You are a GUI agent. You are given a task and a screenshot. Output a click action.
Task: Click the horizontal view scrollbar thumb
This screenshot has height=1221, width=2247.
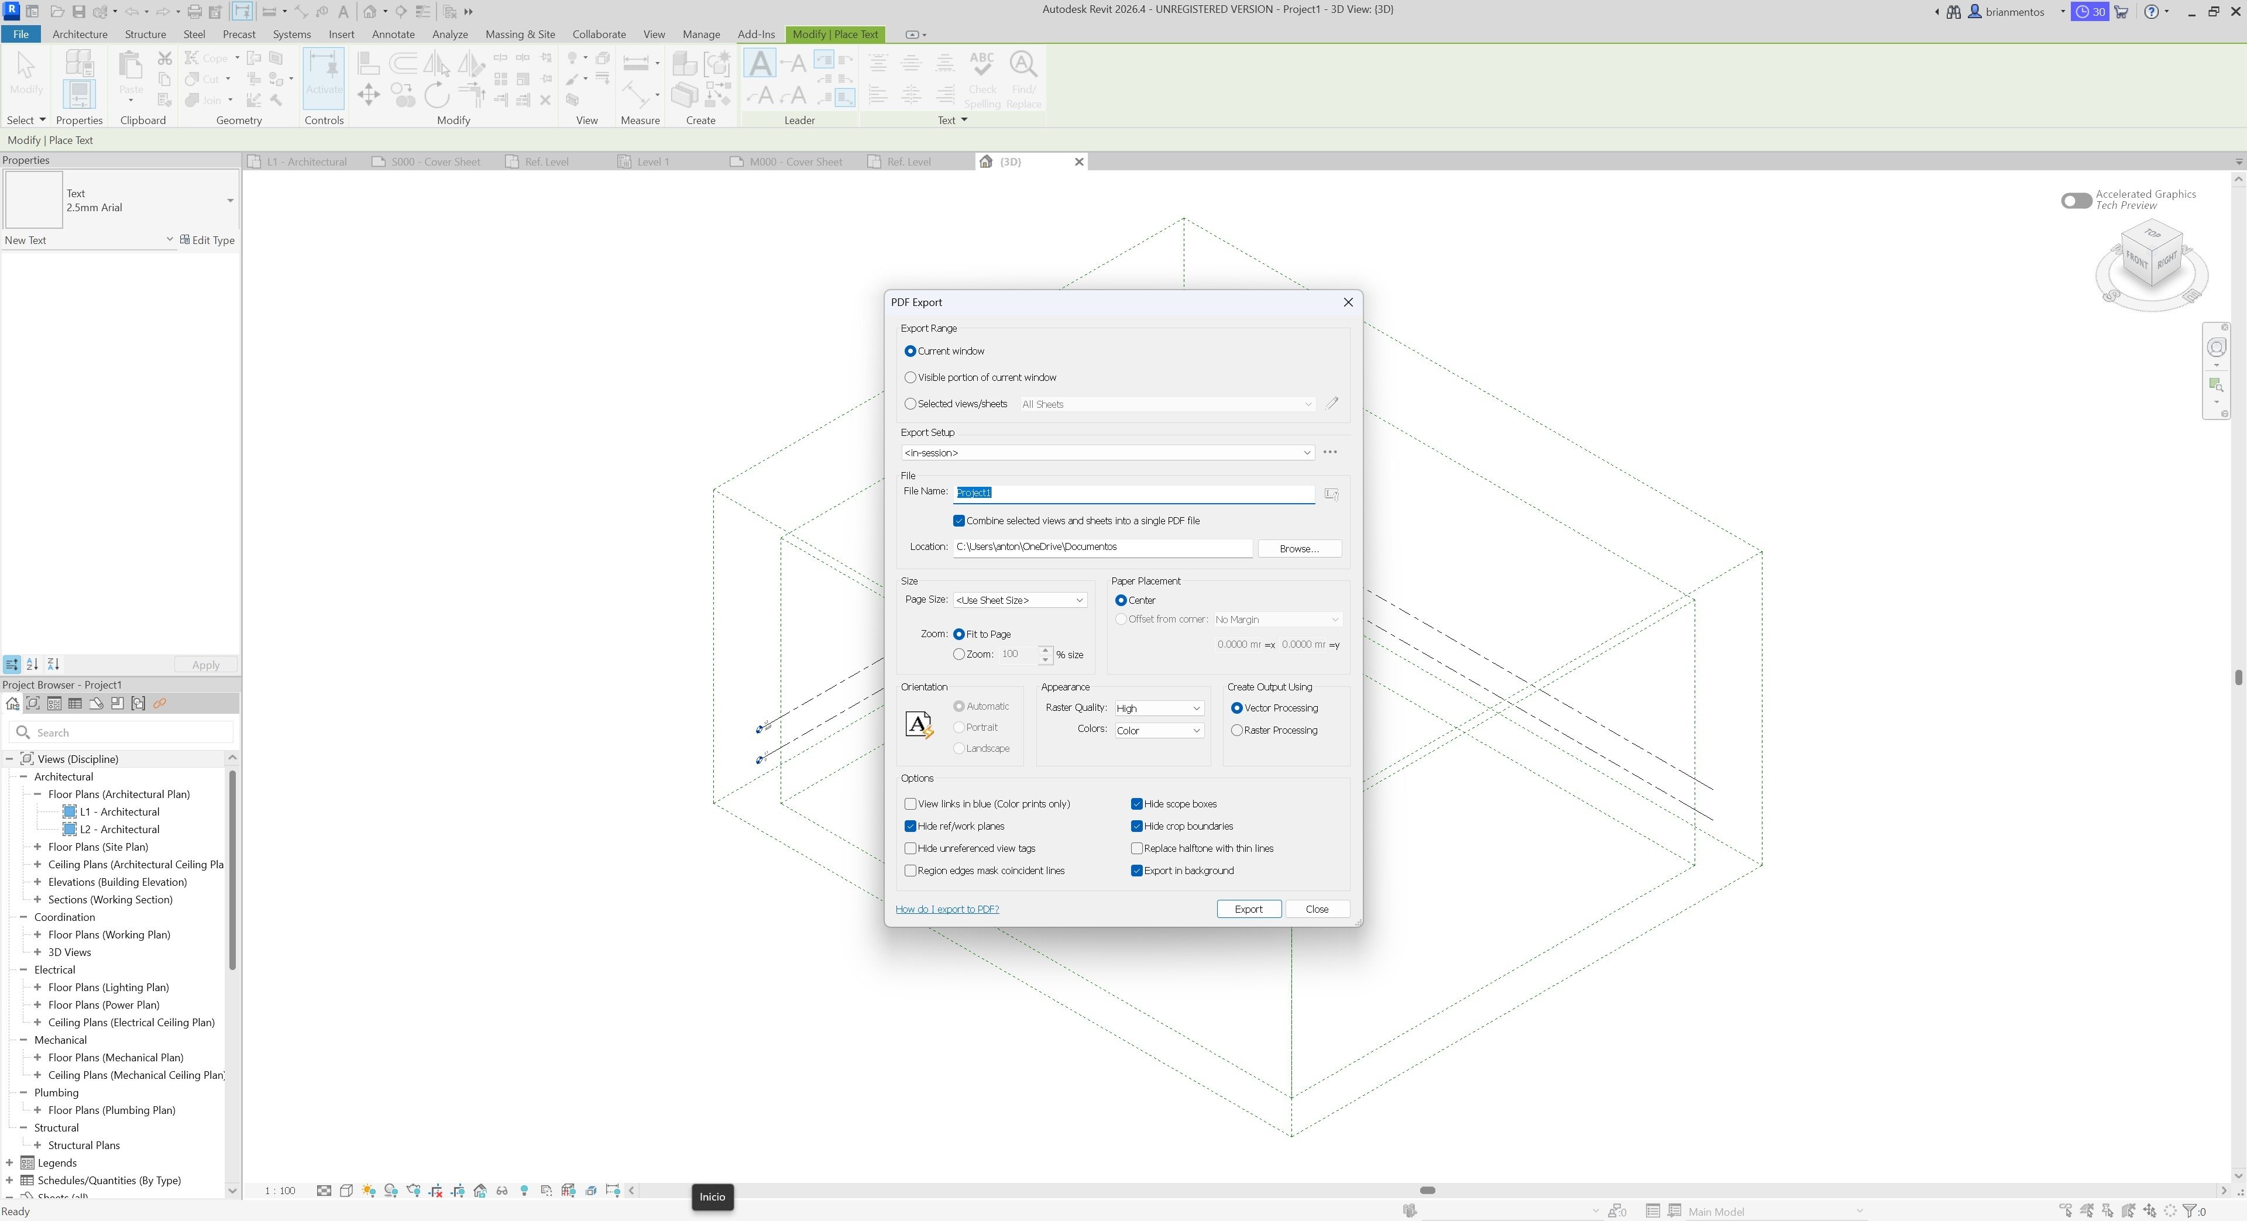pos(1427,1191)
